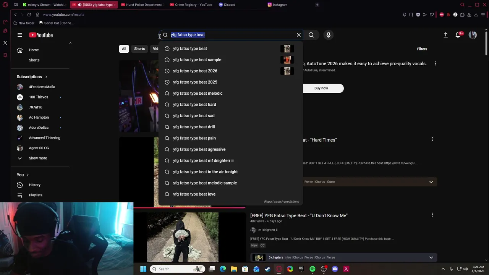Image resolution: width=489 pixels, height=275 pixels.
Task: Click 'Report search predictions' link
Action: click(x=282, y=202)
